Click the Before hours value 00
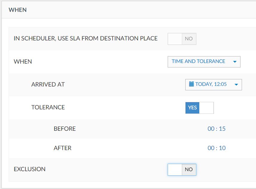The image size is (256, 189). pos(211,129)
